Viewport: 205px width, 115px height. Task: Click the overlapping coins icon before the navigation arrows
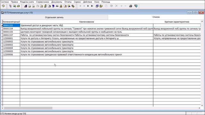pyautogui.click(x=73, y=6)
